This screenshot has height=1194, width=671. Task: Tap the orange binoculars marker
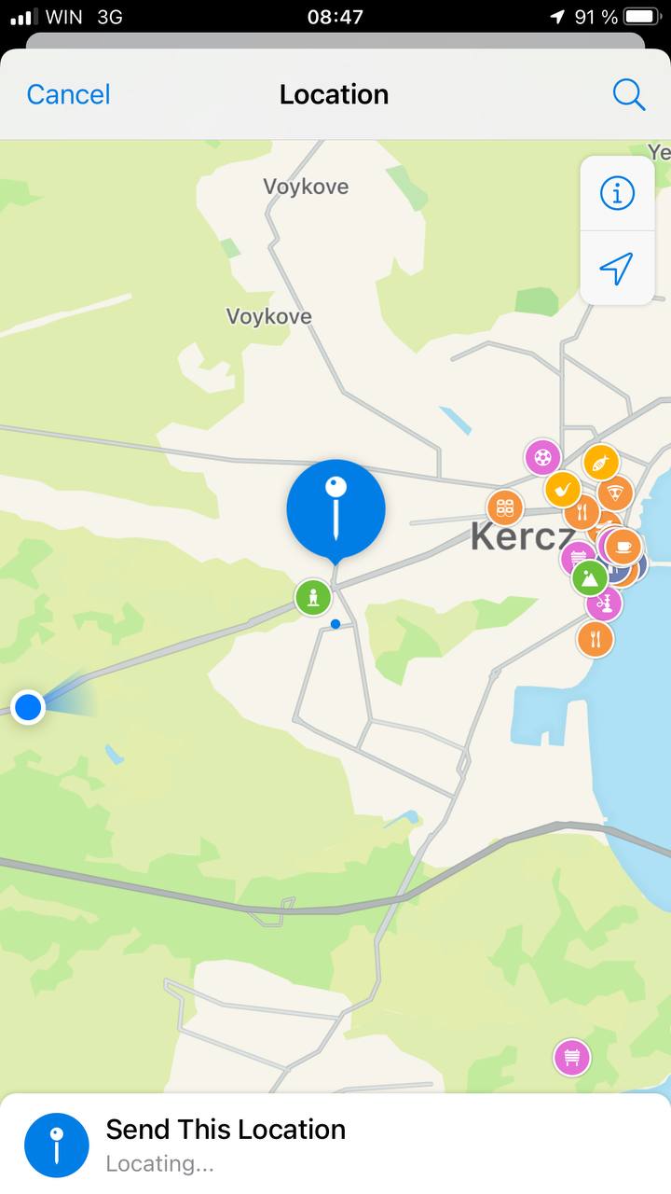pos(505,507)
